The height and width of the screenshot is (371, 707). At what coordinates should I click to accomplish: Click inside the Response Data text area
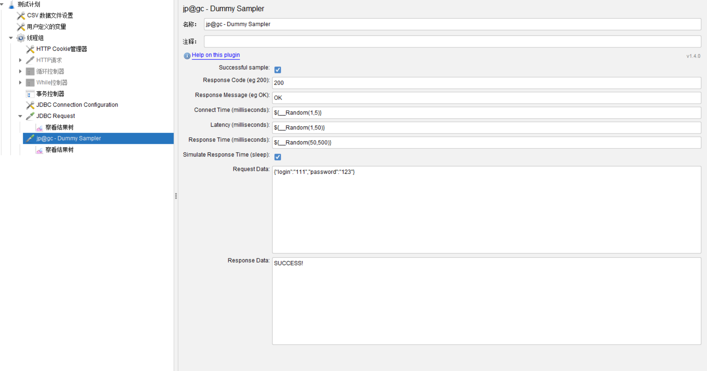pos(486,301)
